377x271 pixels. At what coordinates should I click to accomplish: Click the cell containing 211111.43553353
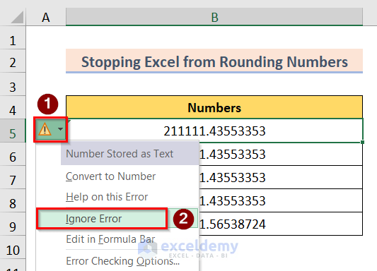pyautogui.click(x=214, y=131)
